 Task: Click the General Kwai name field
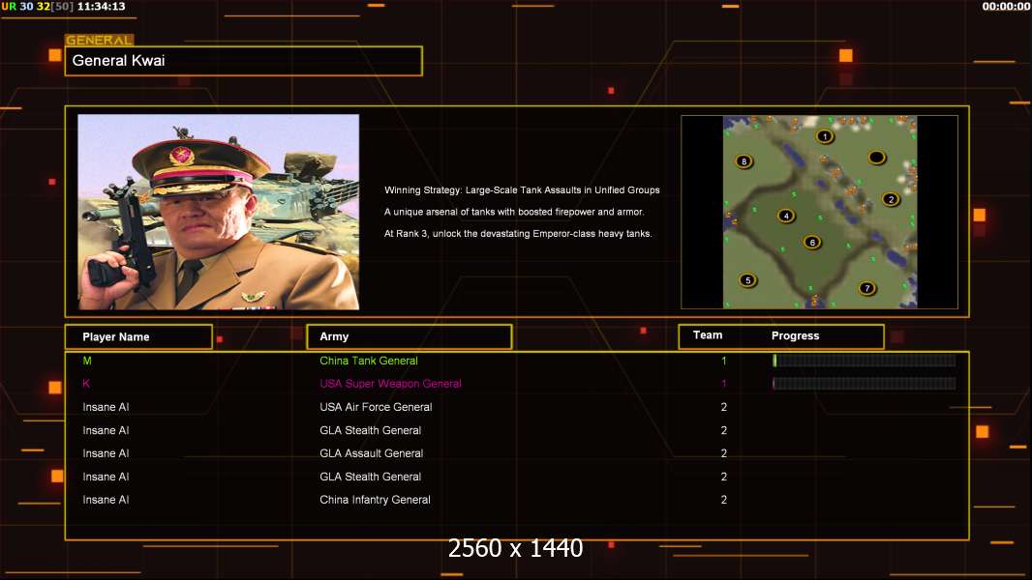coord(244,61)
